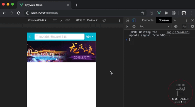Select the qdywxs-travel browser tab
Image resolution: width=195 pixels, height=107 pixels.
click(44, 5)
